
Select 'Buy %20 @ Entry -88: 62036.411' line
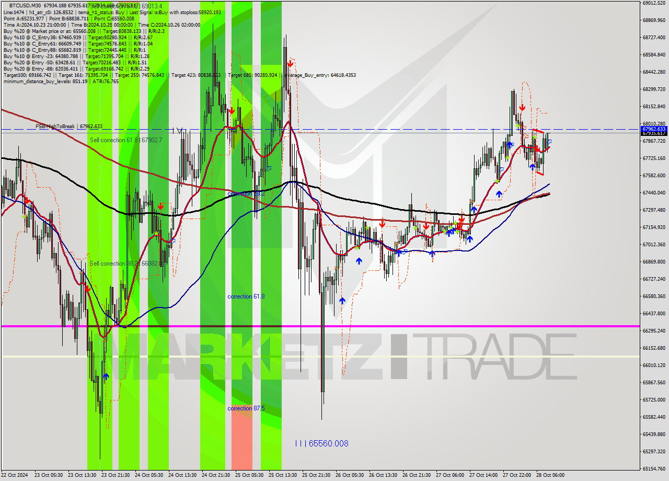pos(76,68)
